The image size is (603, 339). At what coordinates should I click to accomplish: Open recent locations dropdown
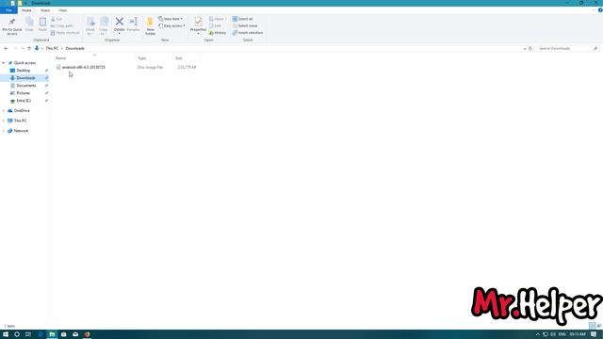point(23,48)
